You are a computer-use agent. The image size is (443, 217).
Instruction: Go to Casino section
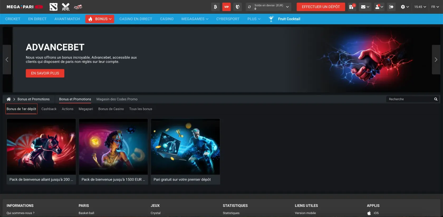[167, 19]
